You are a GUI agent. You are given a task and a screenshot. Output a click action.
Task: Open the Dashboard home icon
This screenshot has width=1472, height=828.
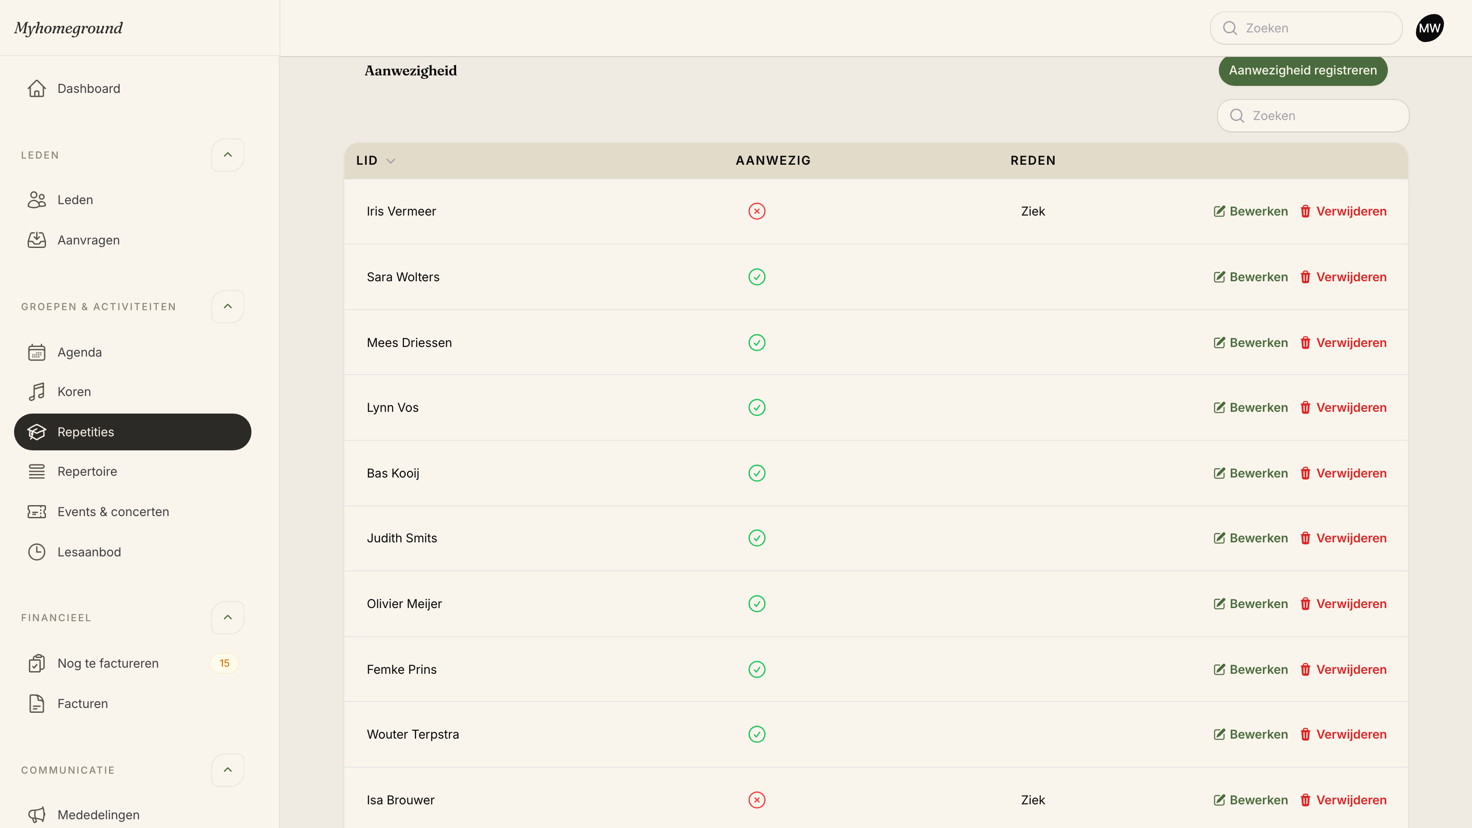pyautogui.click(x=36, y=88)
